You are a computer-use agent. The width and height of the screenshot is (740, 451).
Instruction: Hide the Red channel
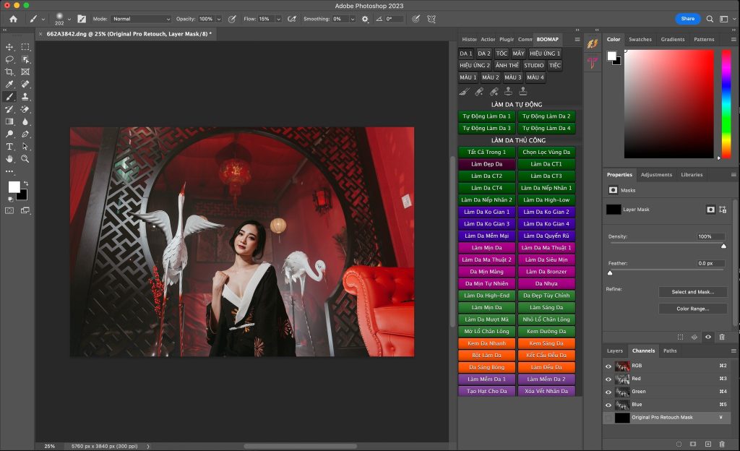pos(608,378)
